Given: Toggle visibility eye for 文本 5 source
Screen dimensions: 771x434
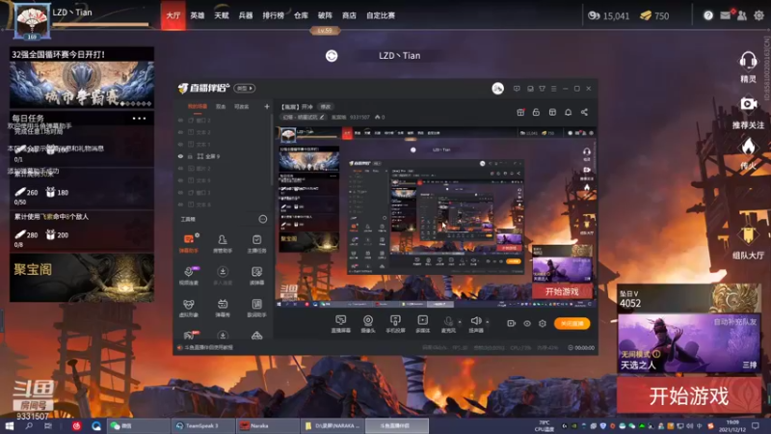Looking at the screenshot, I should pos(180,180).
